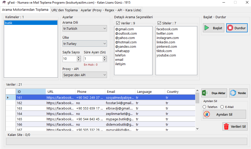Select 'tiktok.com' in Siteler list
Viewport: 251px width, 149px height.
pos(164,51)
